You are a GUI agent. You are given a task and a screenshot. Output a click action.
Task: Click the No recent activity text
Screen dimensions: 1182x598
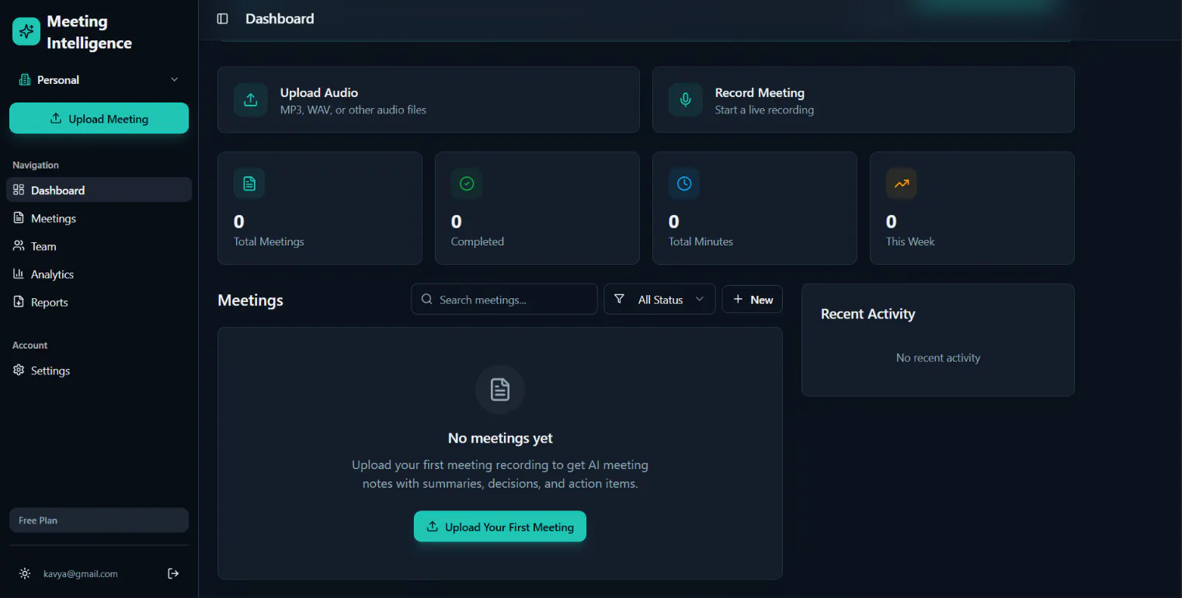(x=938, y=358)
